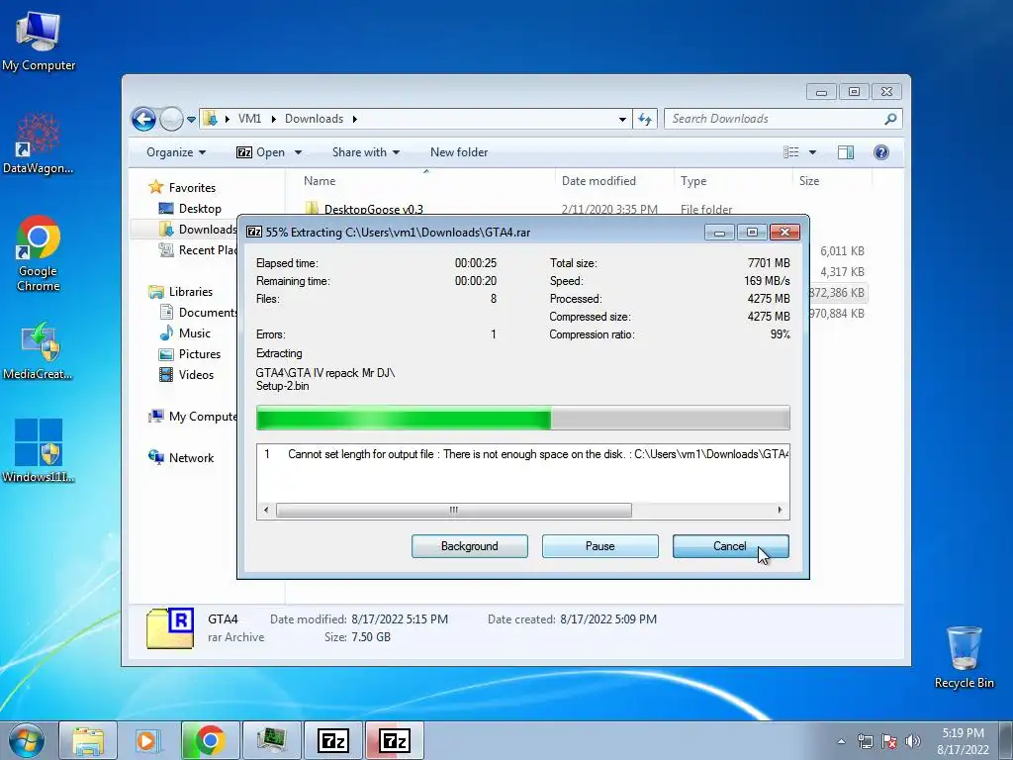Open Windows Explorer from taskbar
Screen dimensions: 1013x760
click(88, 740)
